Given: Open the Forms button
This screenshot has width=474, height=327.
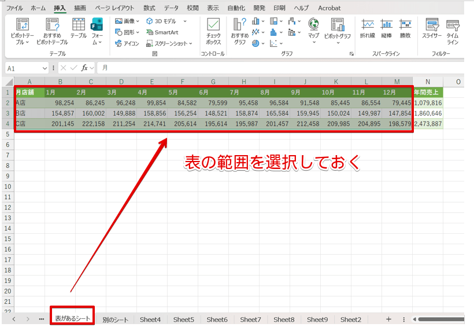Looking at the screenshot, I should 97,31.
